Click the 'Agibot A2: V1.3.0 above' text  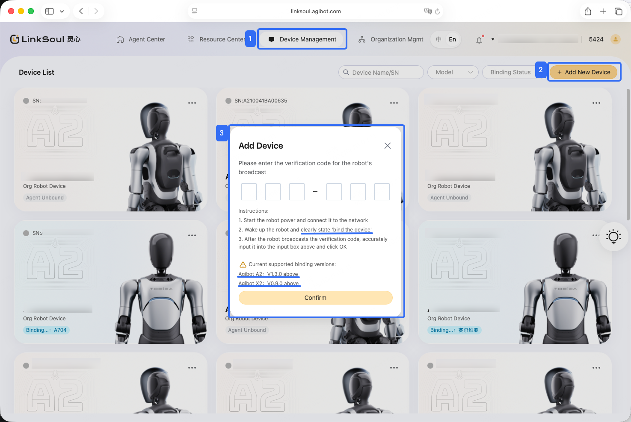(268, 274)
